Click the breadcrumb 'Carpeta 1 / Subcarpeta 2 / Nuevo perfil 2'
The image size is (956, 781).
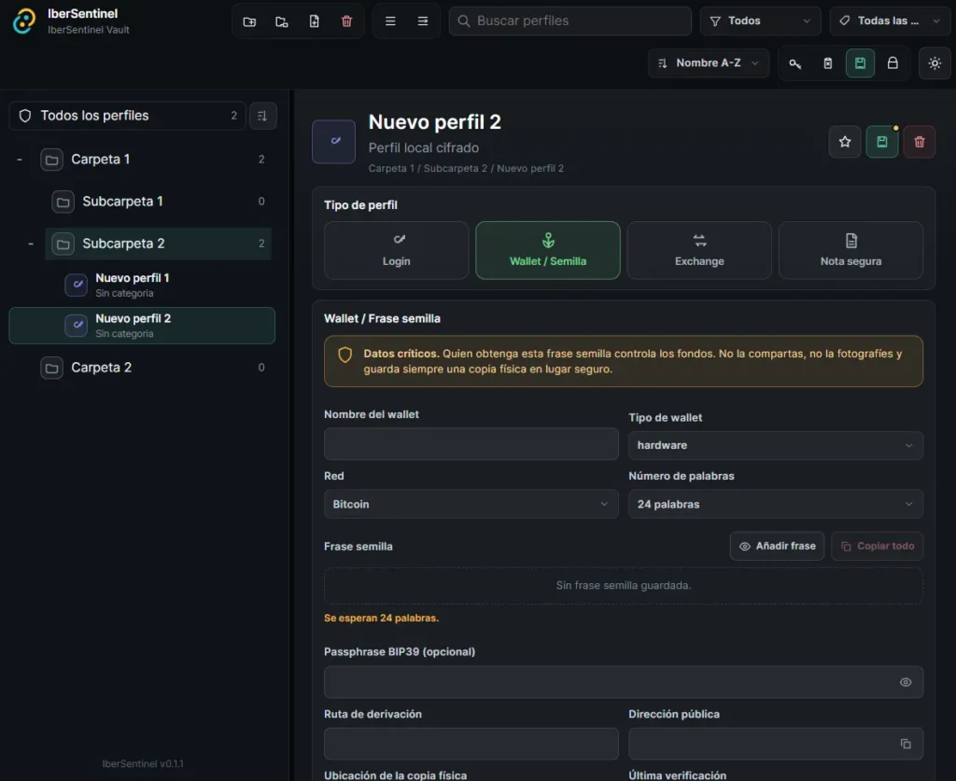click(466, 169)
